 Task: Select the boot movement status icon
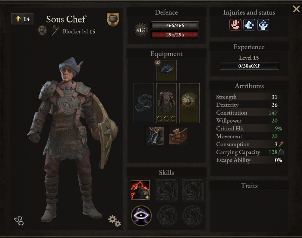click(249, 25)
